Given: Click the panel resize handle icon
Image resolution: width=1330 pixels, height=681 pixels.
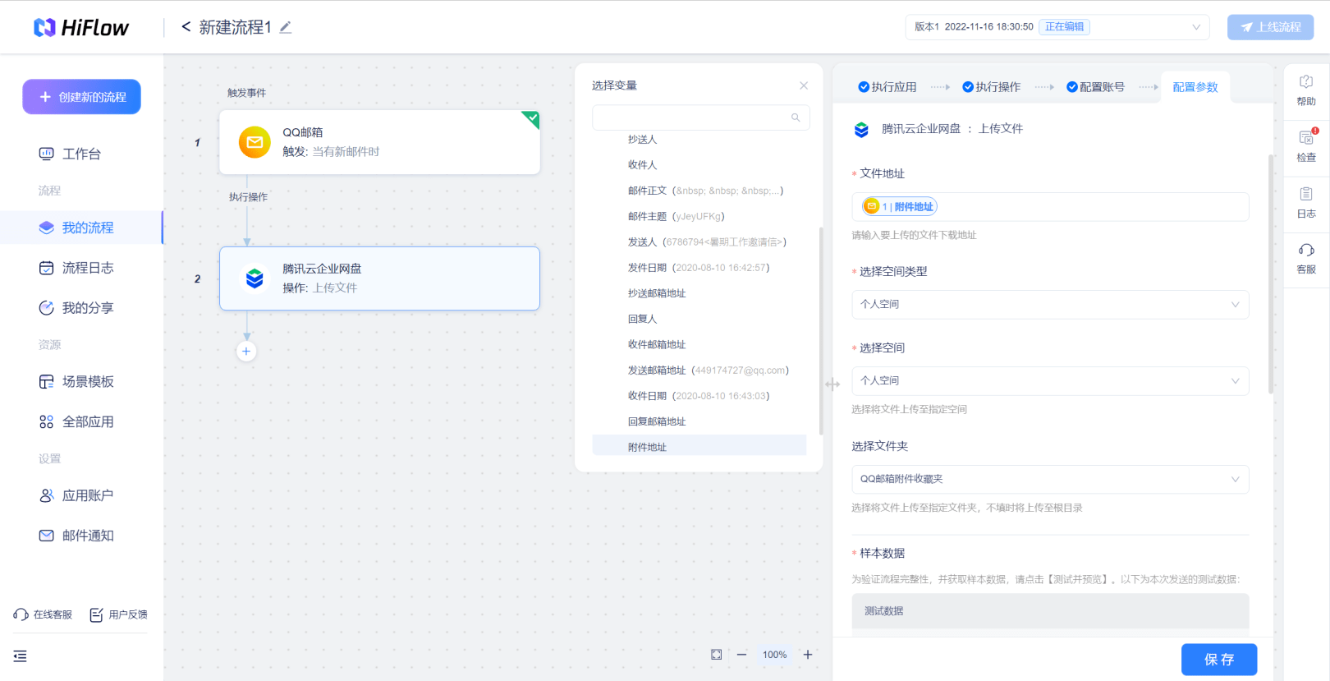Looking at the screenshot, I should click(832, 384).
